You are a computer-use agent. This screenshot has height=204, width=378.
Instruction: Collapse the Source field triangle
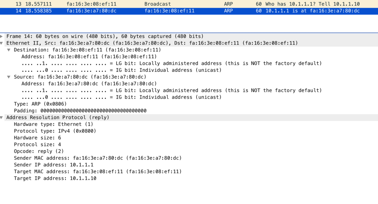click(x=9, y=77)
